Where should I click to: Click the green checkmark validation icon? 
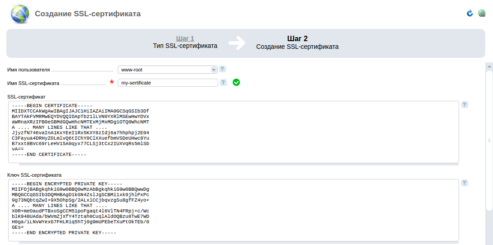pos(236,82)
